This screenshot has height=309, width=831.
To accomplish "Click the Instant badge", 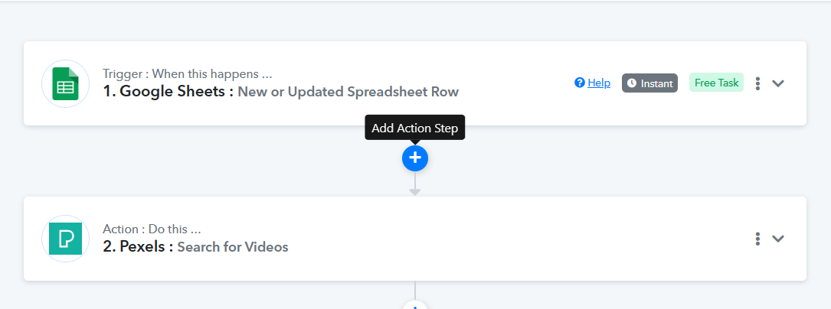I will coord(649,83).
